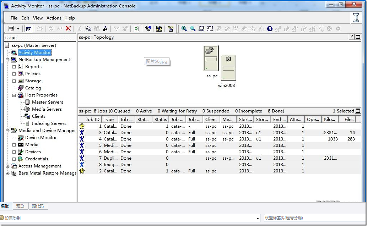The width and height of the screenshot is (367, 226).
Task: Open Master Servers under Host Properties
Action: 48,102
